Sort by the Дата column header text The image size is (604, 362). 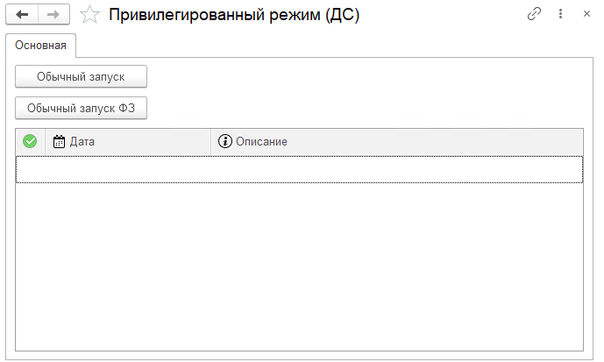(82, 142)
